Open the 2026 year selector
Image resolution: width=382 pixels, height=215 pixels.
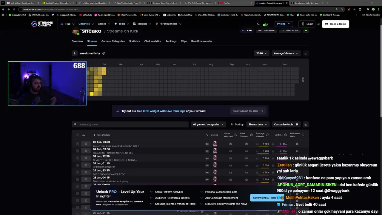[x=261, y=53]
